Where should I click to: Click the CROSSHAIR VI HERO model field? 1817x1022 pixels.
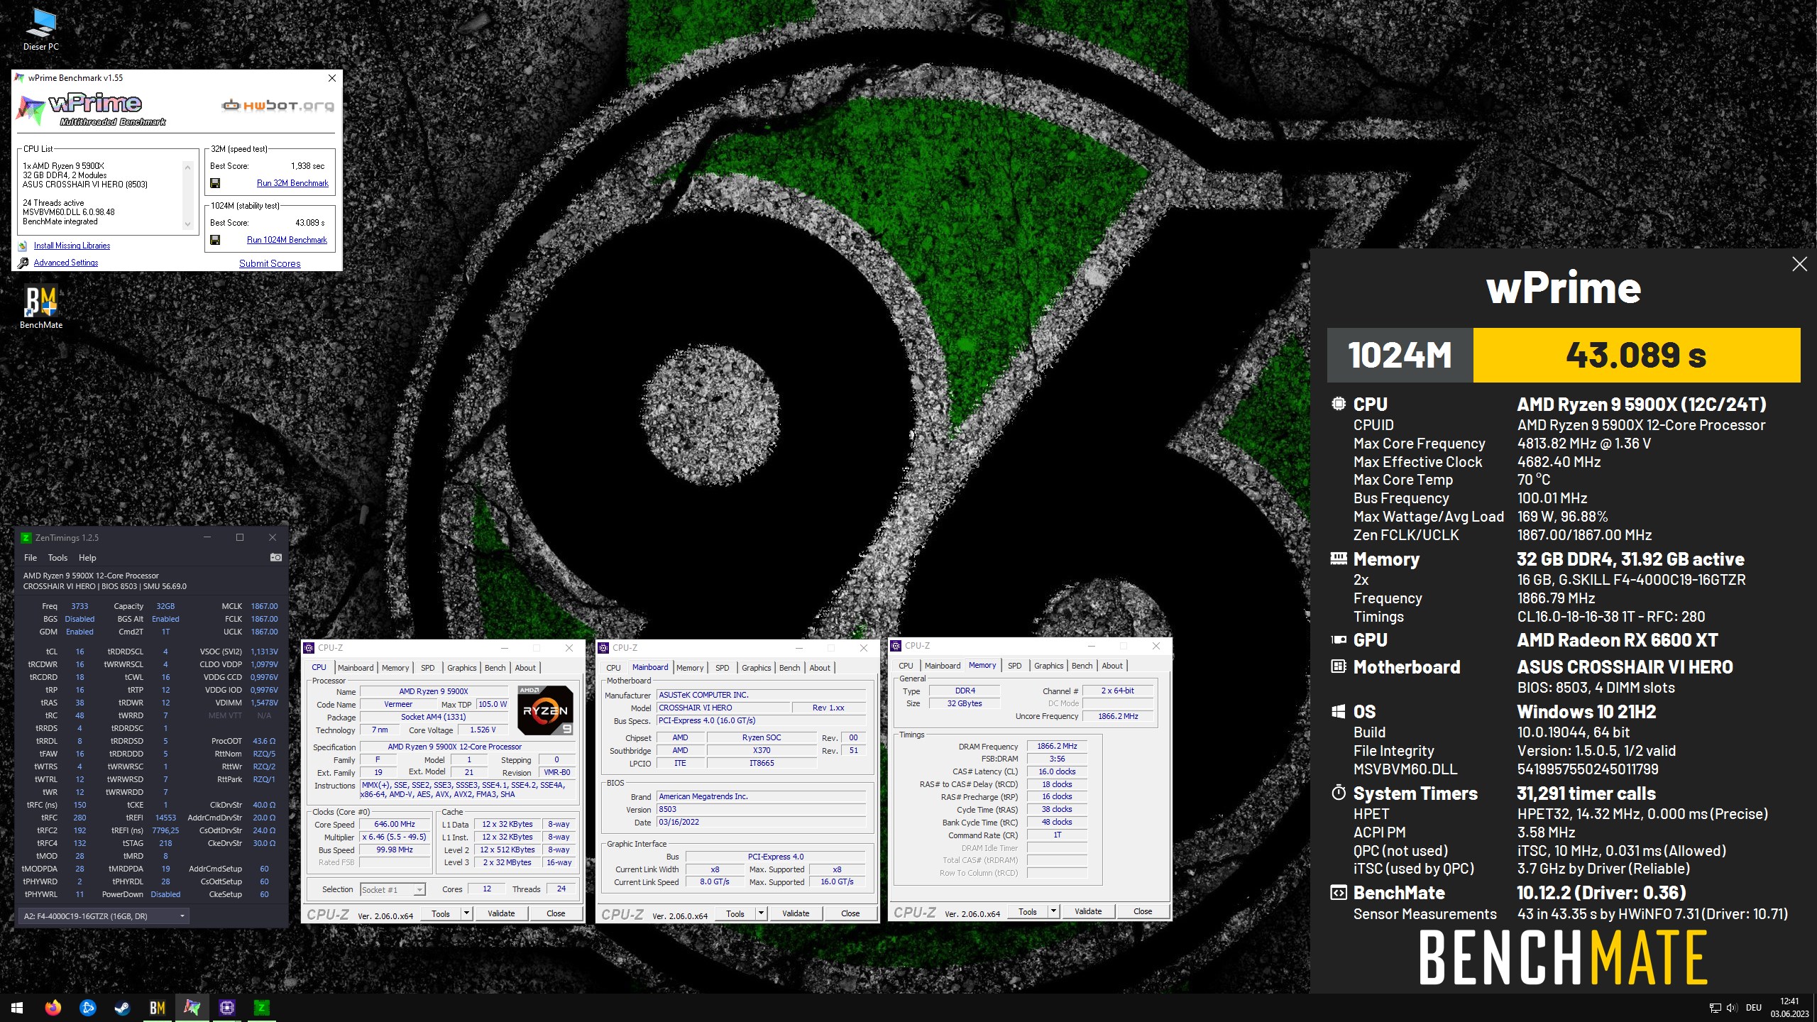click(723, 708)
